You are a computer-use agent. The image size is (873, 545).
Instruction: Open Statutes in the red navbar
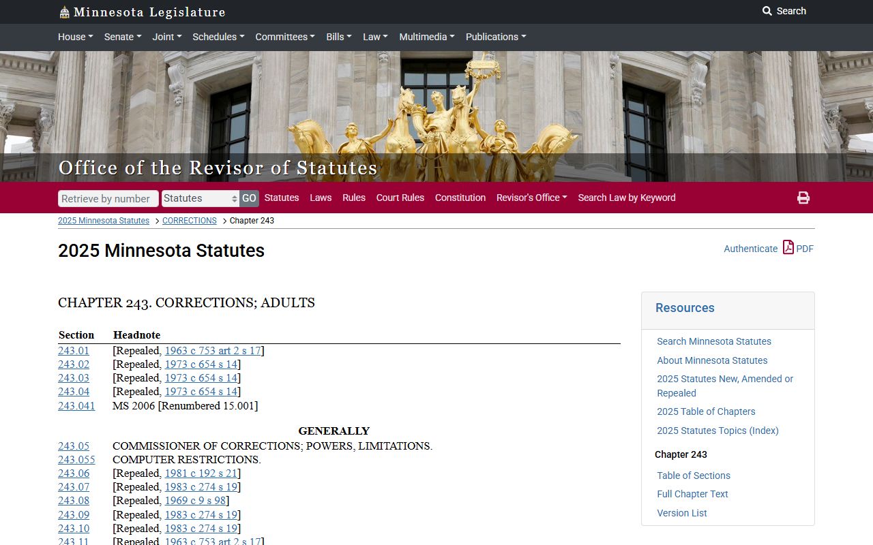click(282, 198)
